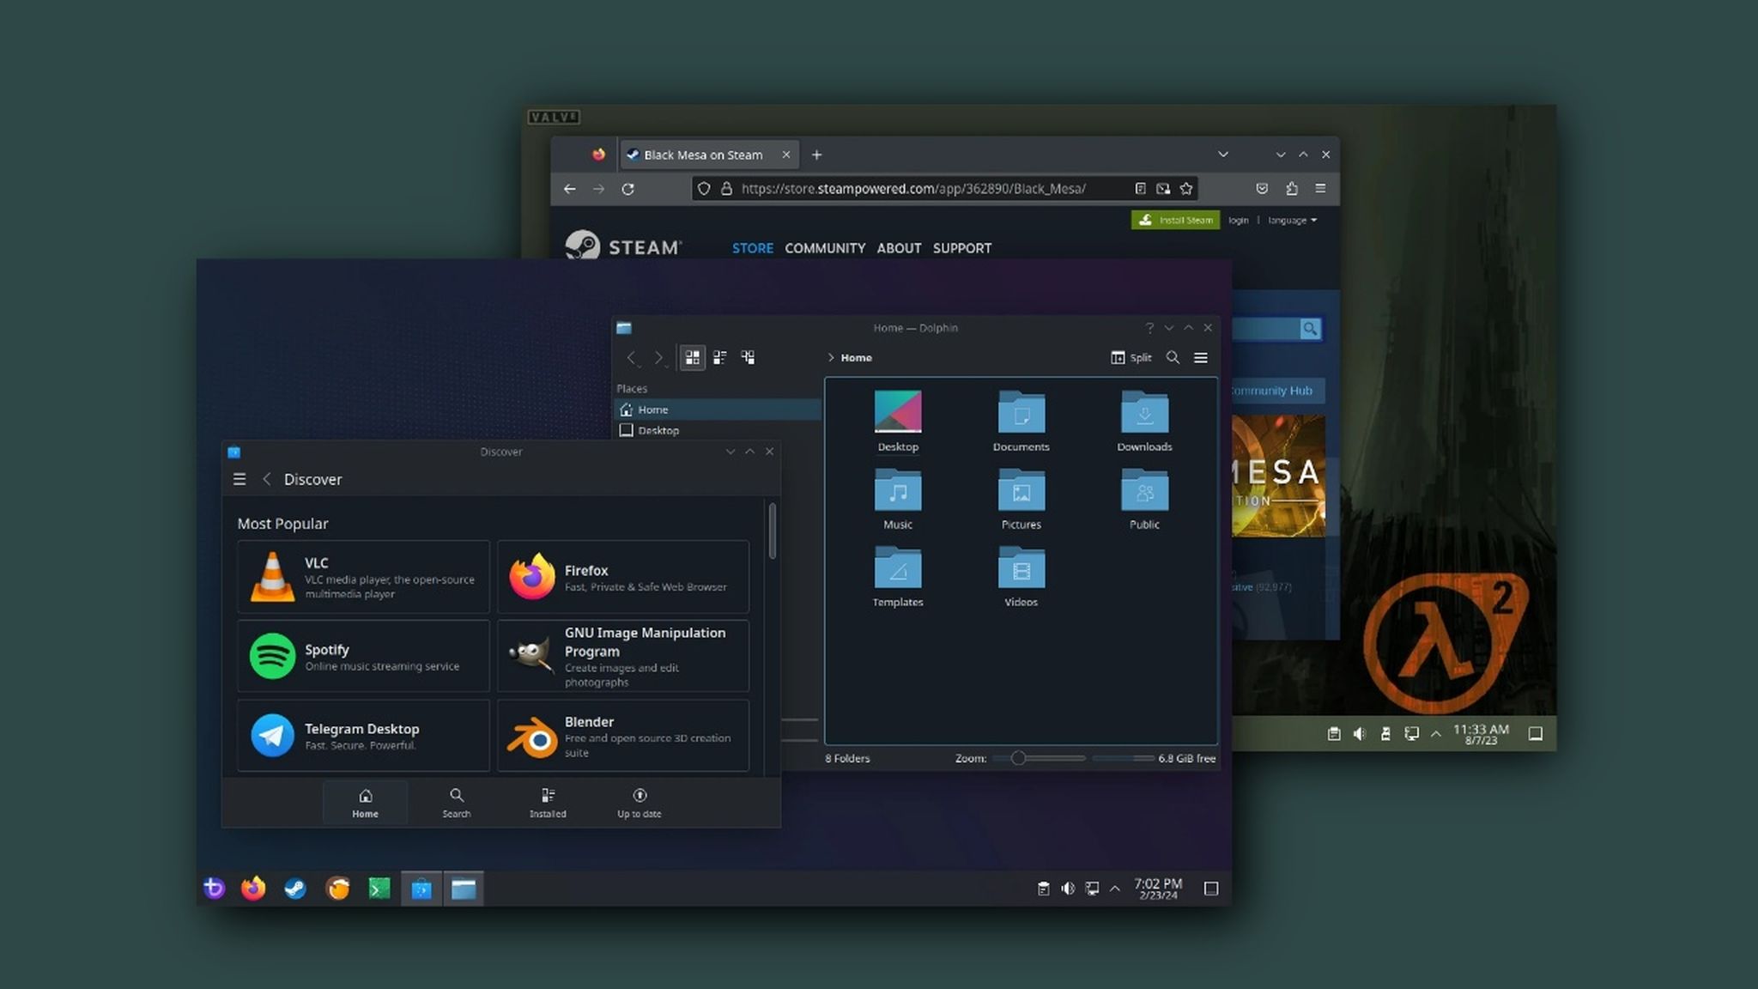
Task: Toggle the show desktop button on the taskbar
Action: (x=1210, y=888)
